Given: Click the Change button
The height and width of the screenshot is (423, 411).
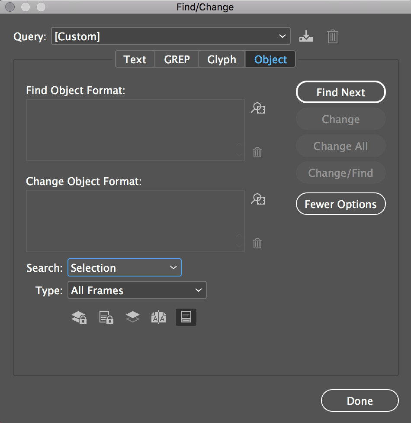Looking at the screenshot, I should pos(341,119).
